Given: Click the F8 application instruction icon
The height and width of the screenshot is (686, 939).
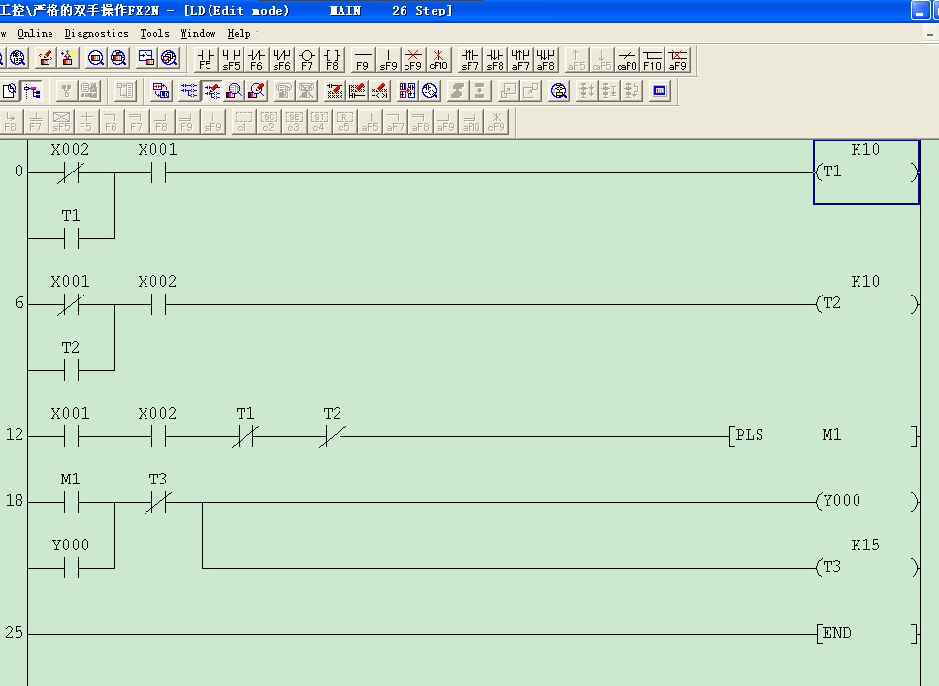Looking at the screenshot, I should [x=332, y=60].
